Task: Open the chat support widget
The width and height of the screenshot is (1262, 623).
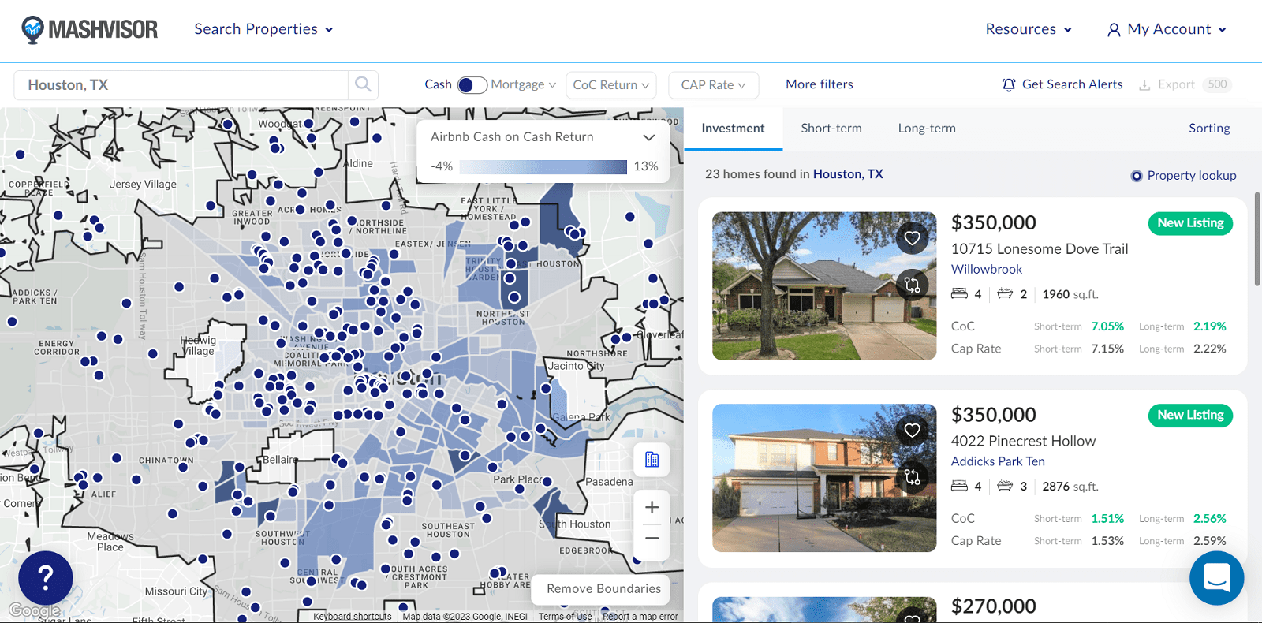Action: (x=1217, y=578)
